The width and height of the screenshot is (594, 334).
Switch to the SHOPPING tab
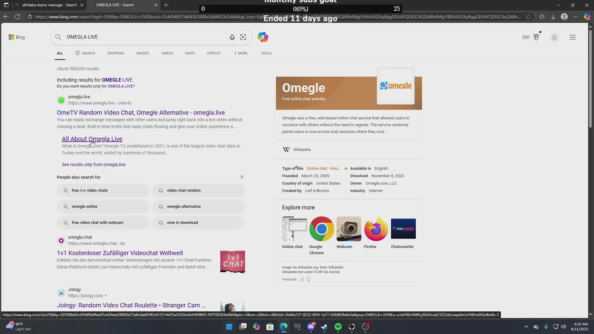click(116, 53)
